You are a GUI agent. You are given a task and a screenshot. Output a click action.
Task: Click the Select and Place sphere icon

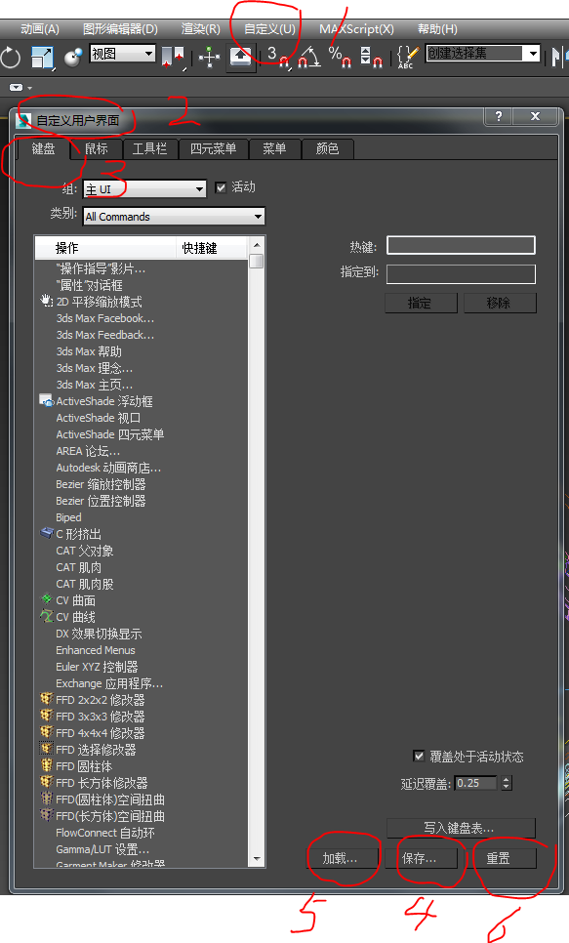click(73, 58)
